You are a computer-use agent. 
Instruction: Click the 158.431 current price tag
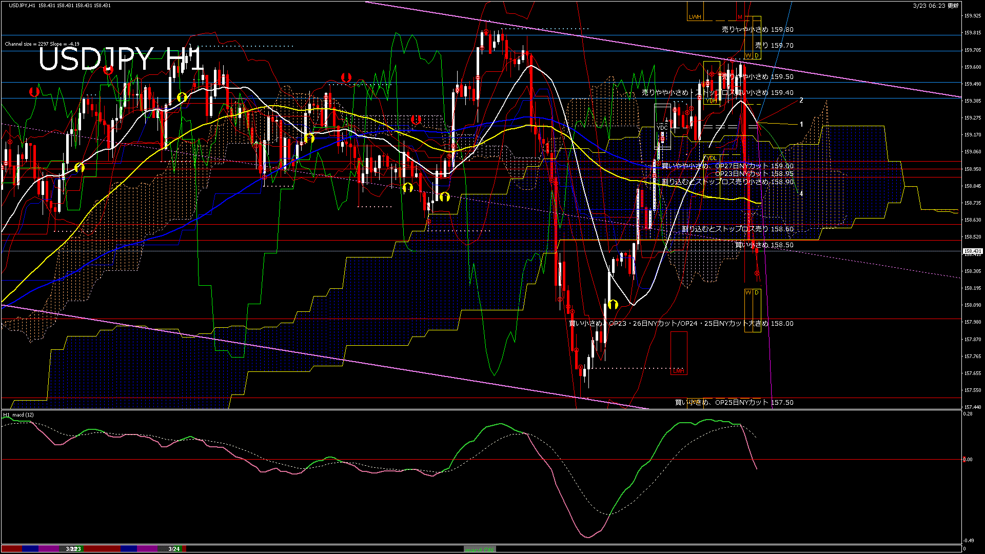click(972, 251)
